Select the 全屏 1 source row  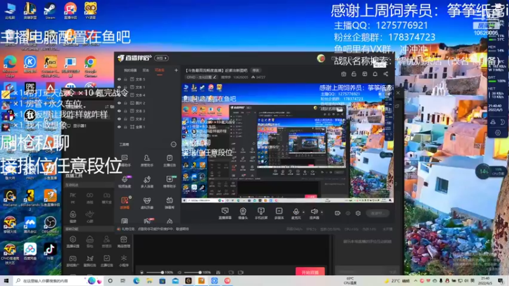click(148, 126)
